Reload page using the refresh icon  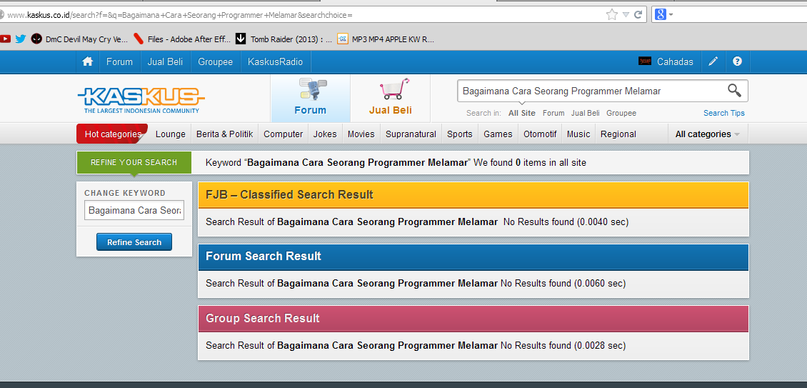[x=638, y=14]
